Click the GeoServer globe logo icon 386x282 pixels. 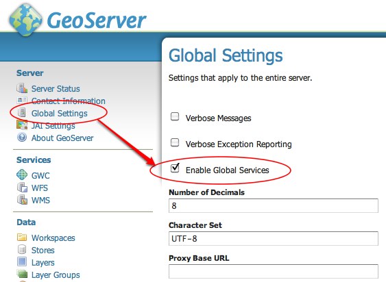(25, 20)
